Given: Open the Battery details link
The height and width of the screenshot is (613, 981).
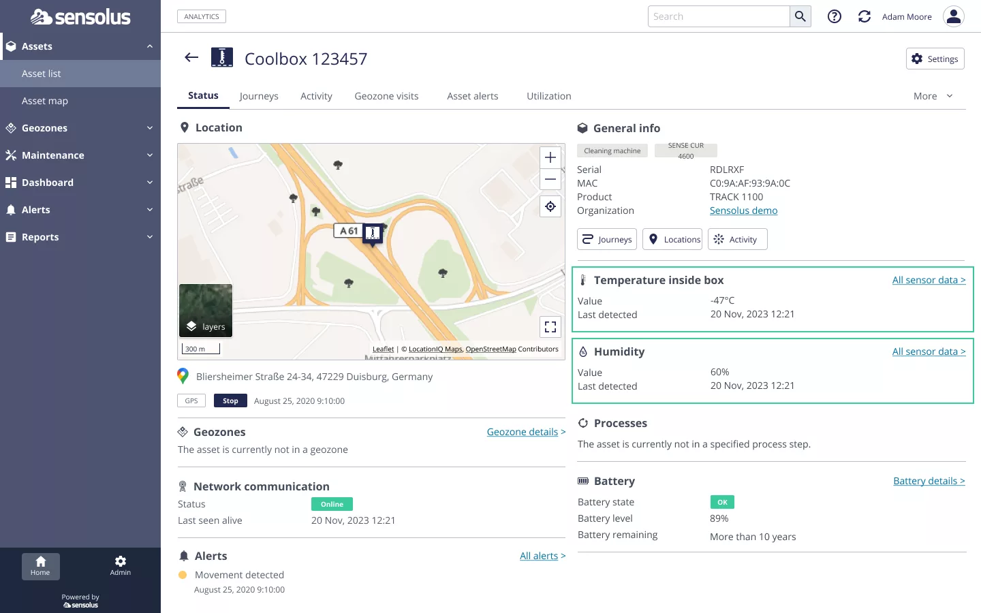Looking at the screenshot, I should point(929,481).
